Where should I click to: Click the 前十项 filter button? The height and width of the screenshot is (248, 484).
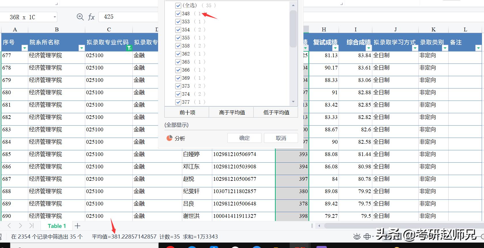point(187,112)
